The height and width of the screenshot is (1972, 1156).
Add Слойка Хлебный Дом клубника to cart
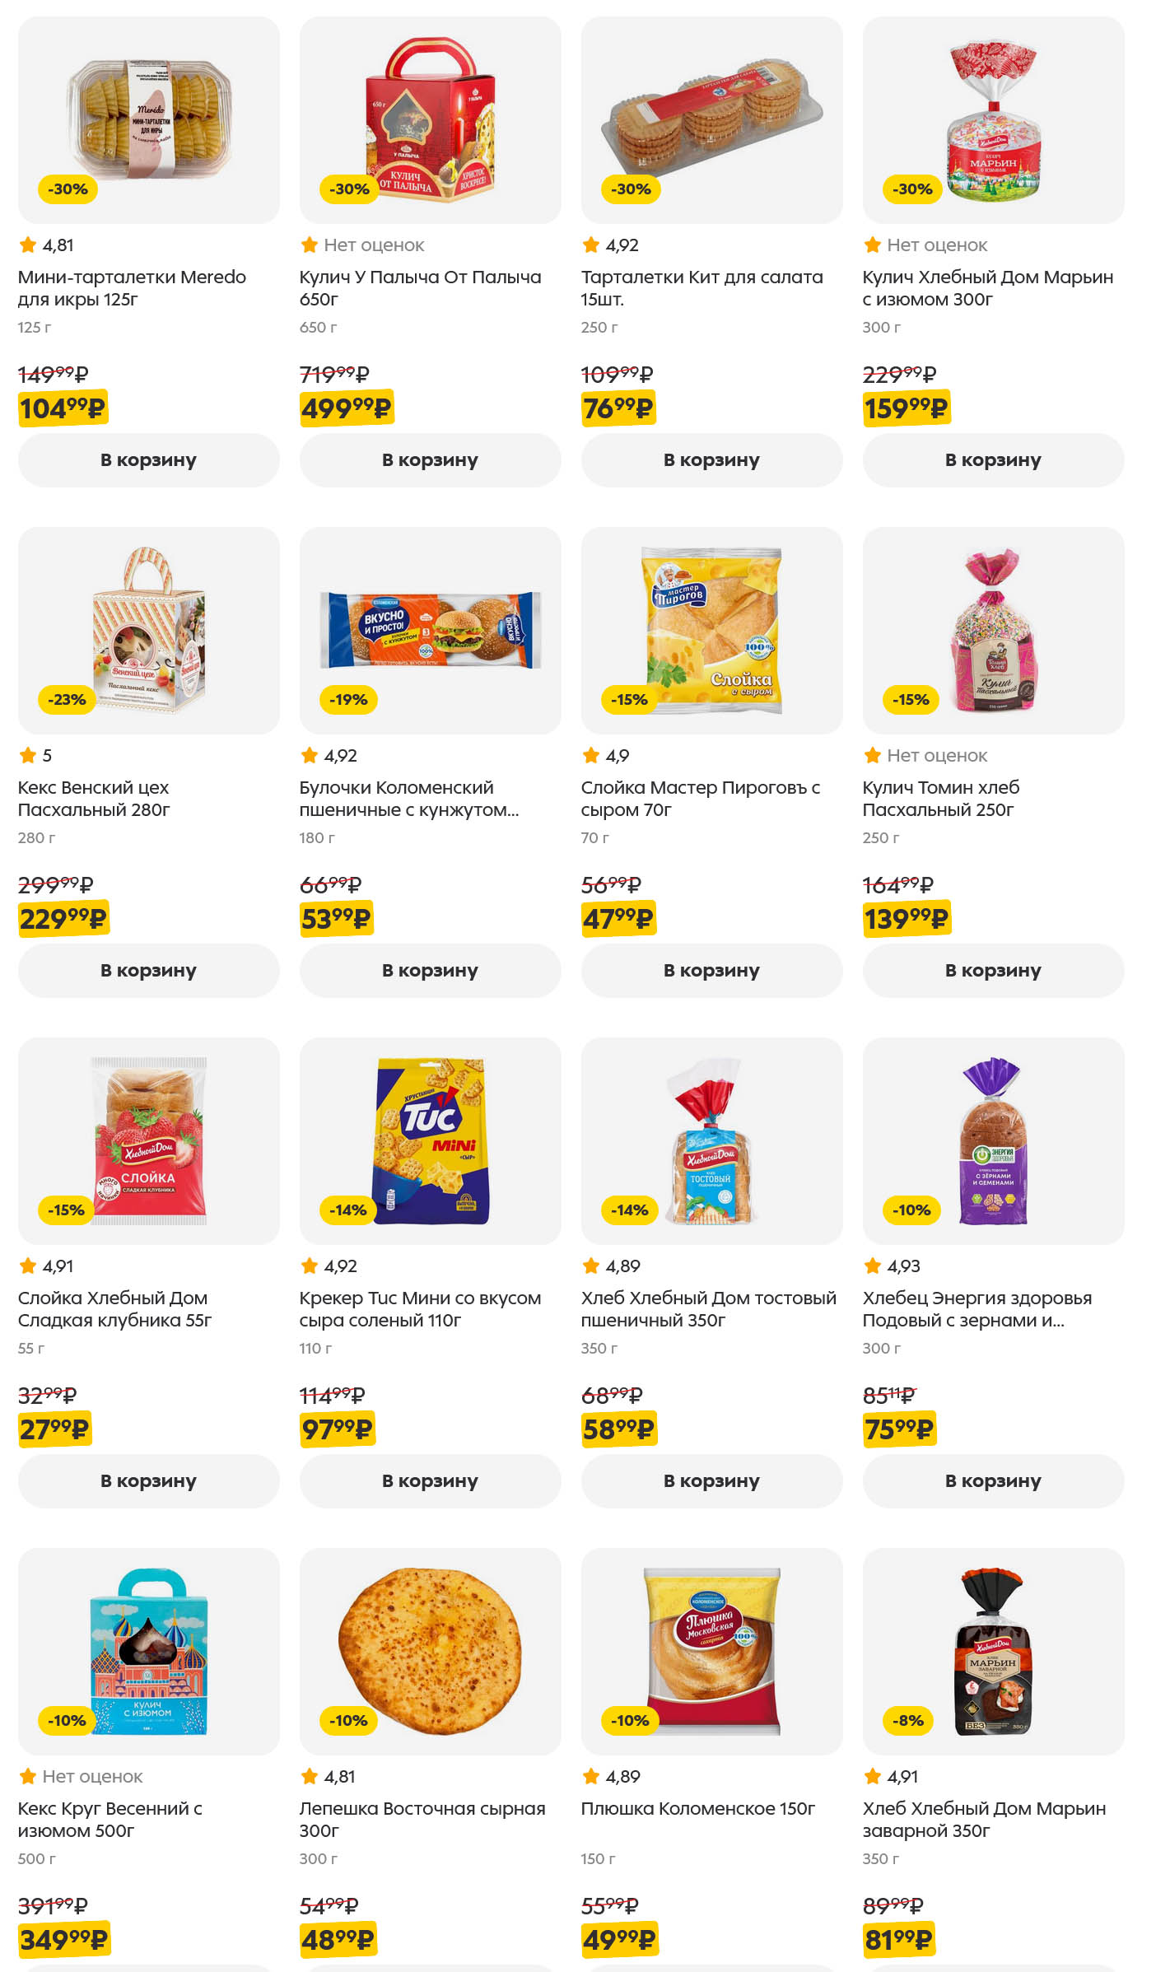click(149, 1481)
